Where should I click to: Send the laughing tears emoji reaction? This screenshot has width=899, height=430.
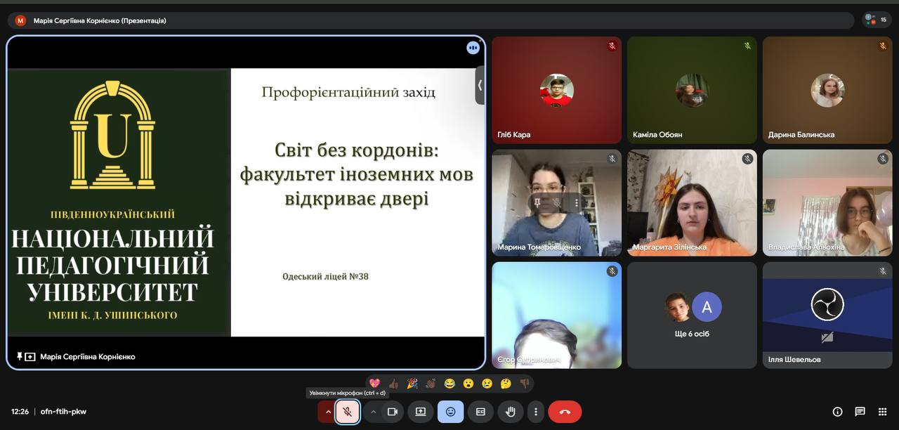[449, 384]
